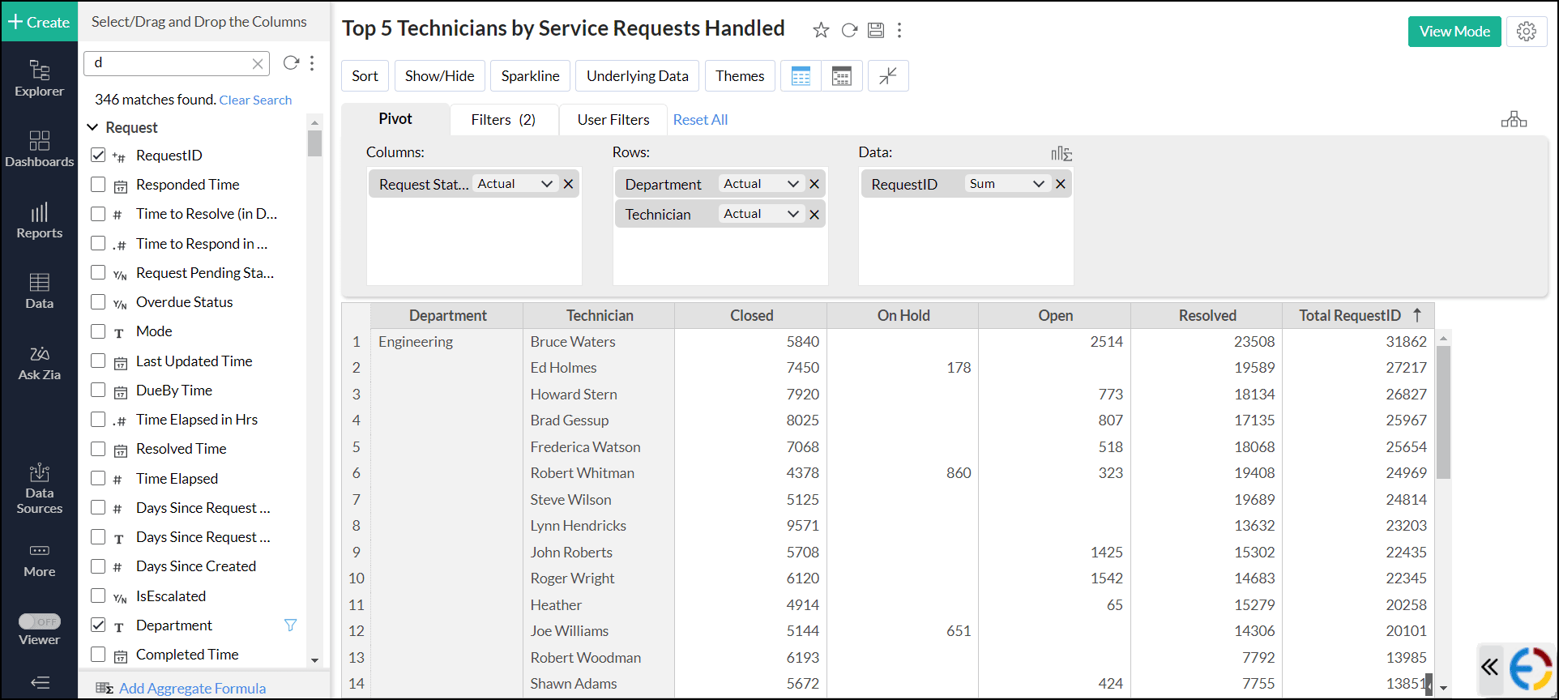Switch to the Filters (2) tab
The width and height of the screenshot is (1559, 700).
click(503, 120)
